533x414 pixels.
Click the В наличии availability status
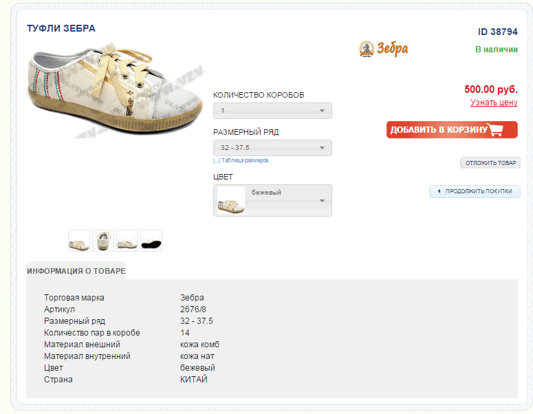pyautogui.click(x=496, y=50)
